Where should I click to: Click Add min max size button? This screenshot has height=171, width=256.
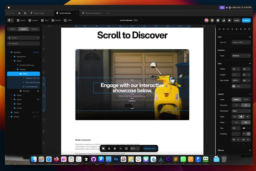pyautogui.click(x=241, y=86)
